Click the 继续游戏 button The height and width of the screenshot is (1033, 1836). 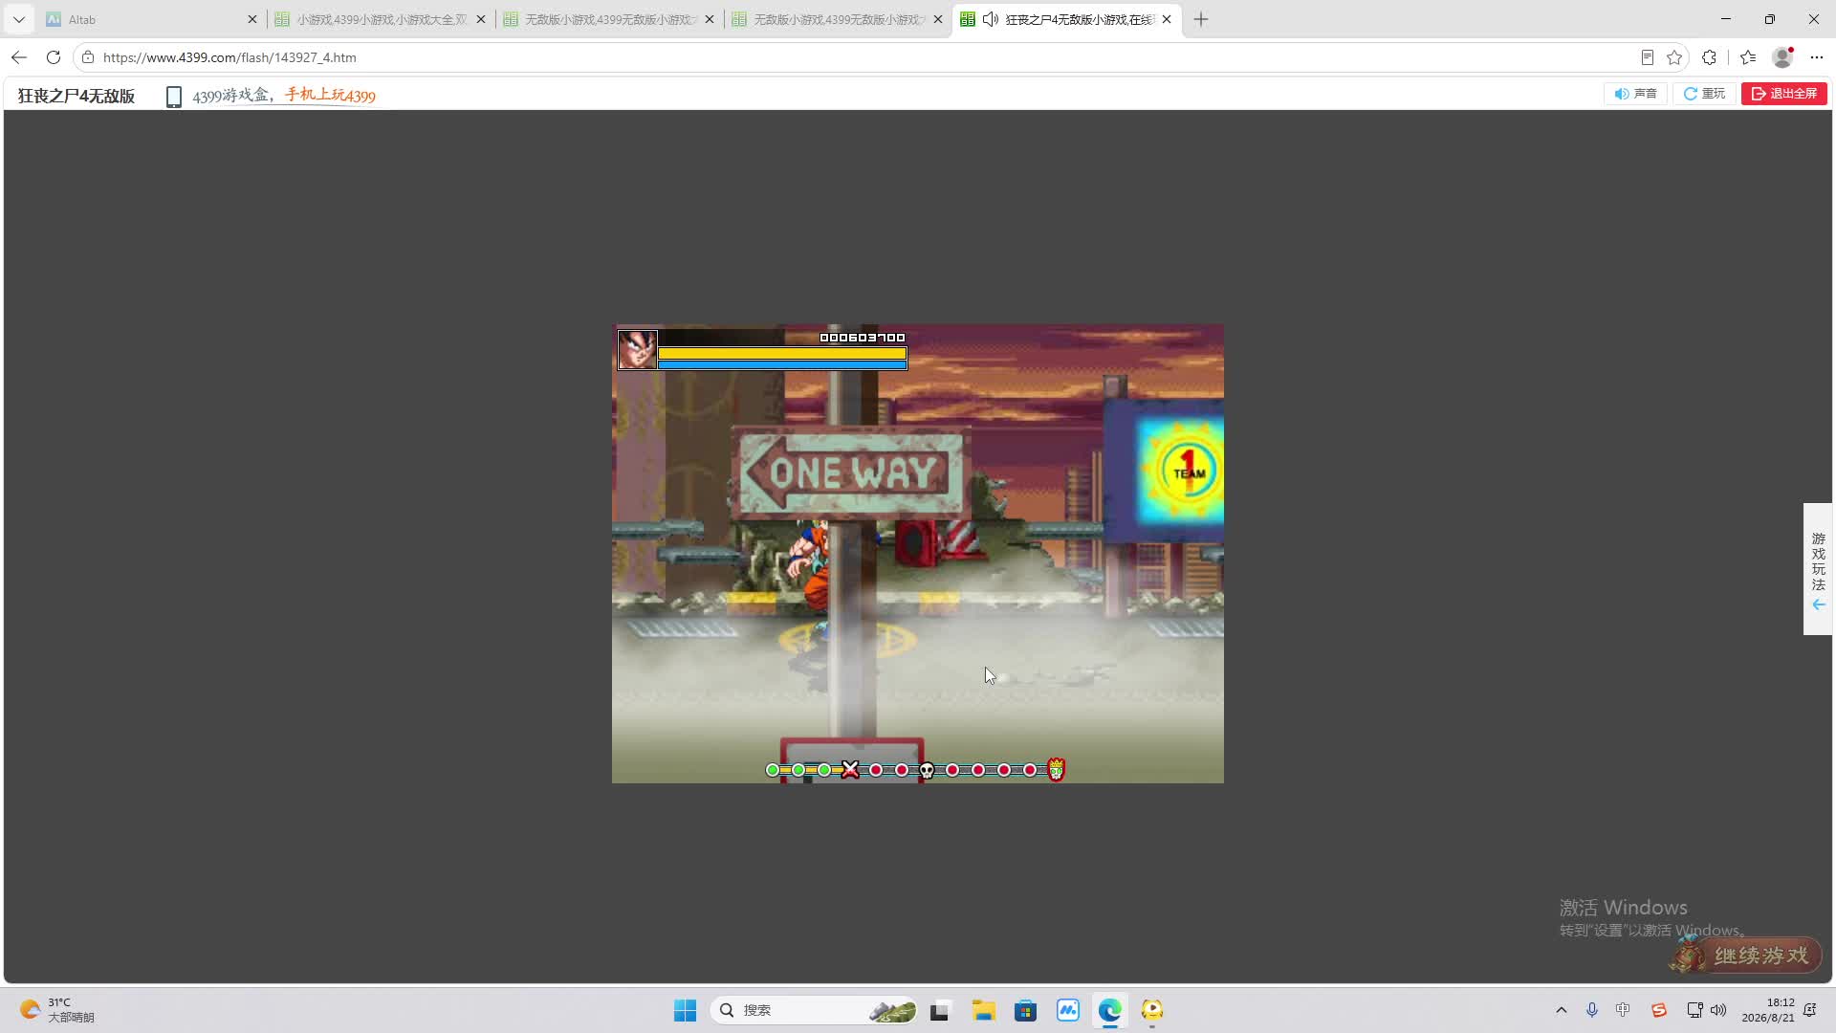click(x=1747, y=956)
